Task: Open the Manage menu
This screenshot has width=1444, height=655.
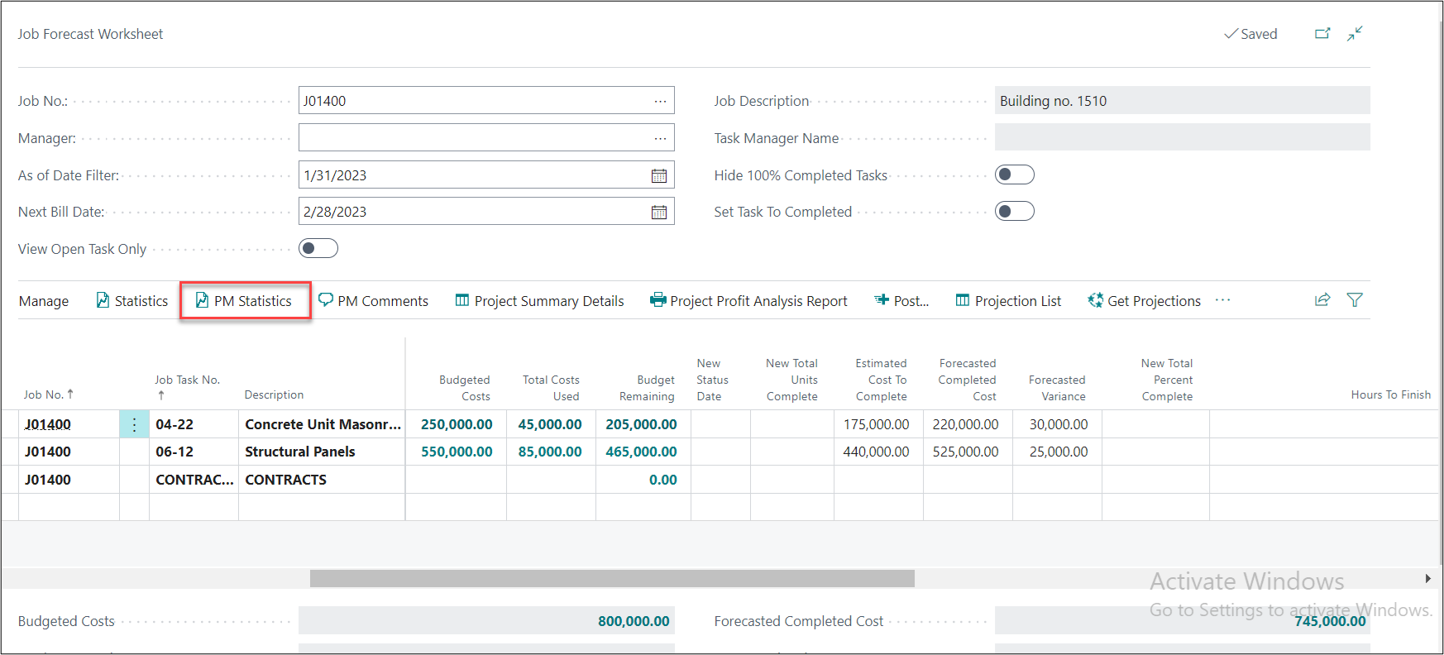Action: 44,301
